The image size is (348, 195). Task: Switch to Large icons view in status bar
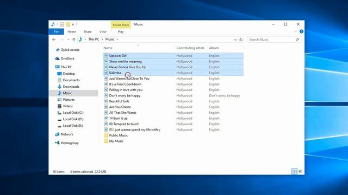300,171
